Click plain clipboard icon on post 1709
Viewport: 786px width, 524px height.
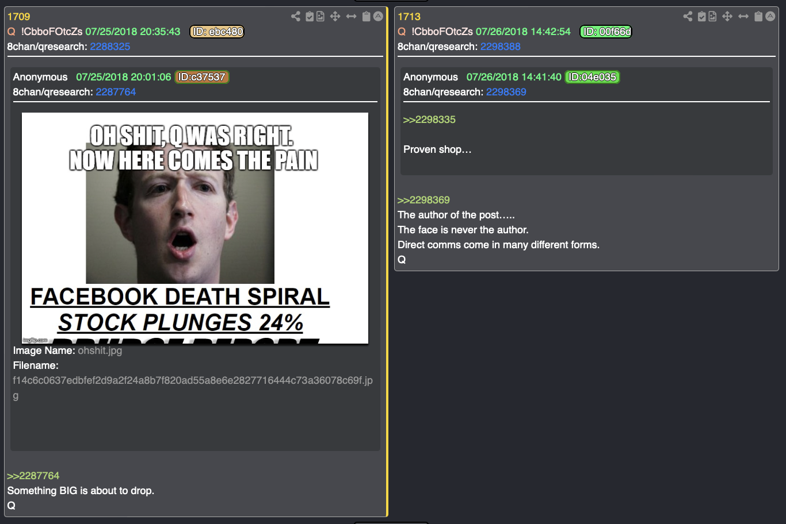[x=366, y=16]
